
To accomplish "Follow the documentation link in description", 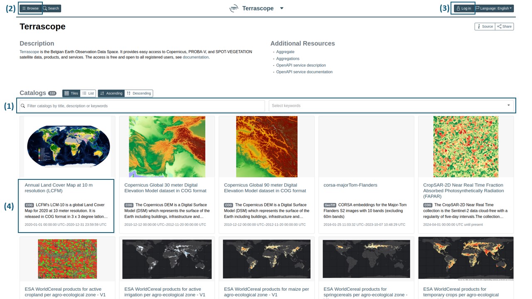I will click(x=195, y=57).
